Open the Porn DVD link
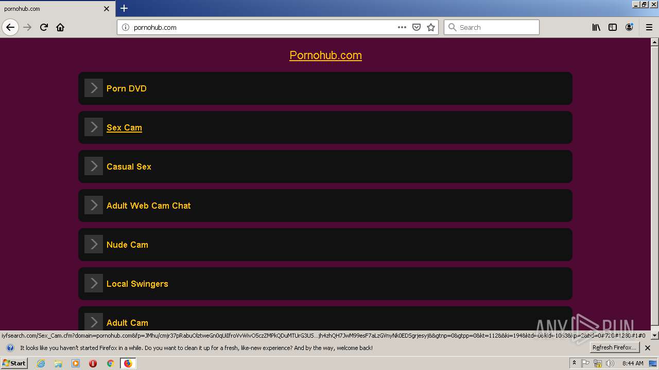 coord(127,88)
